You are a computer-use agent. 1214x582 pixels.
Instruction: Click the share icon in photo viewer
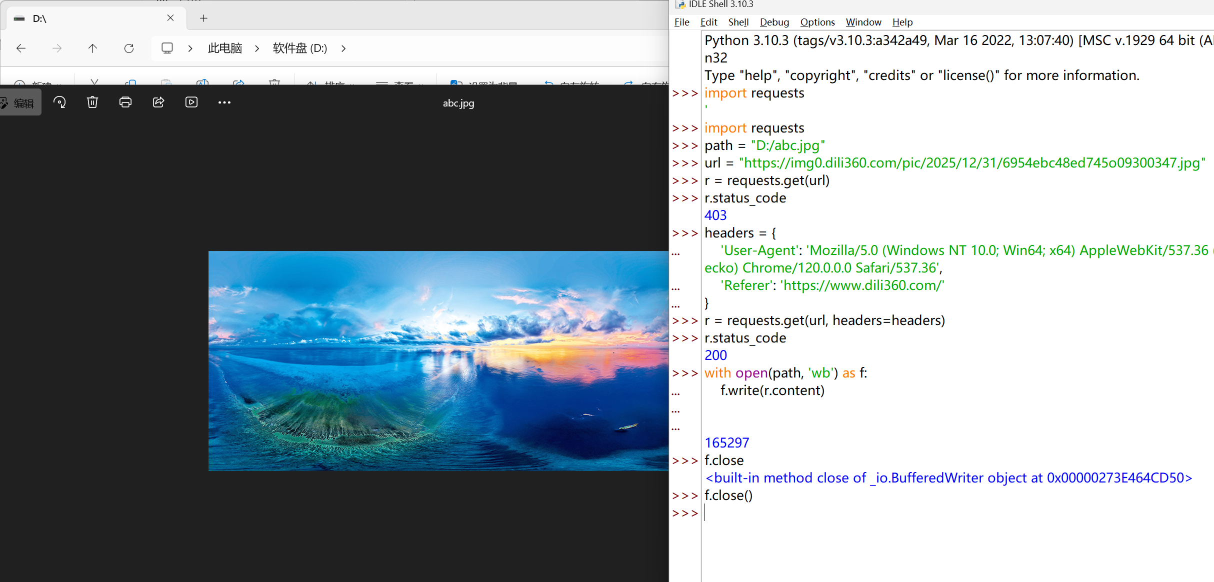click(158, 102)
